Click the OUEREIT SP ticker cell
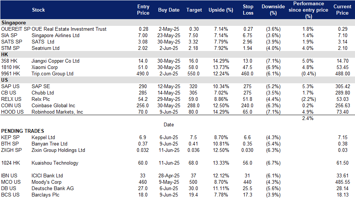Image resolution: width=355 pixels, height=198 pixels. click(15, 29)
